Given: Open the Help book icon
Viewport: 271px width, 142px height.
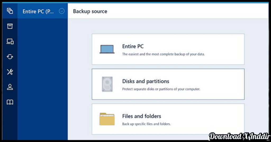Looking at the screenshot, I should point(10,102).
